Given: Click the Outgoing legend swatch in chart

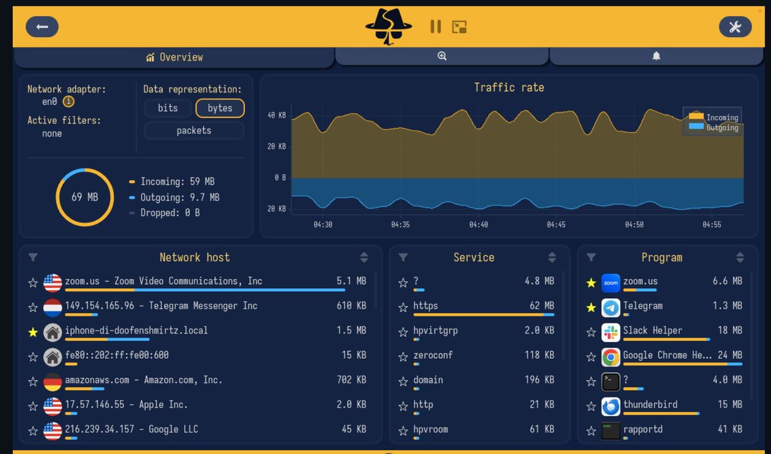Looking at the screenshot, I should point(696,127).
